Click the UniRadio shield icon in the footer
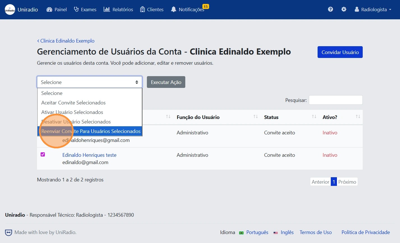Screen dimensions: 400x243 point(9,232)
